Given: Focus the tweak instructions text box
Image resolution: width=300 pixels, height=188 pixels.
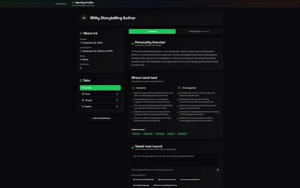Looking at the screenshot, I should tap(176, 160).
